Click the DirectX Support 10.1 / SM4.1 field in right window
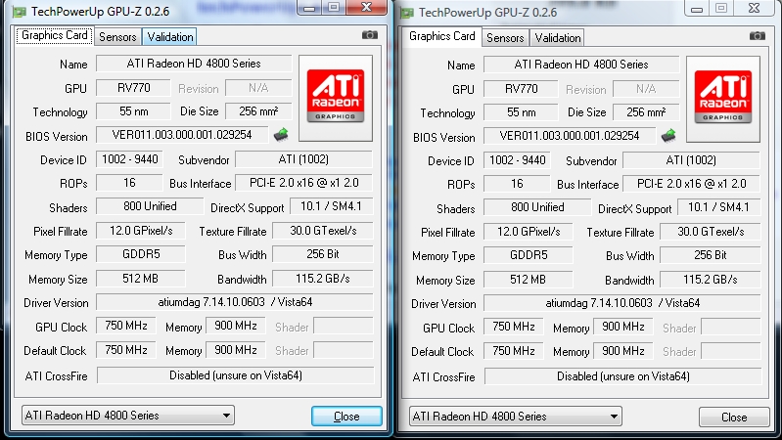The image size is (782, 440). pos(718,207)
